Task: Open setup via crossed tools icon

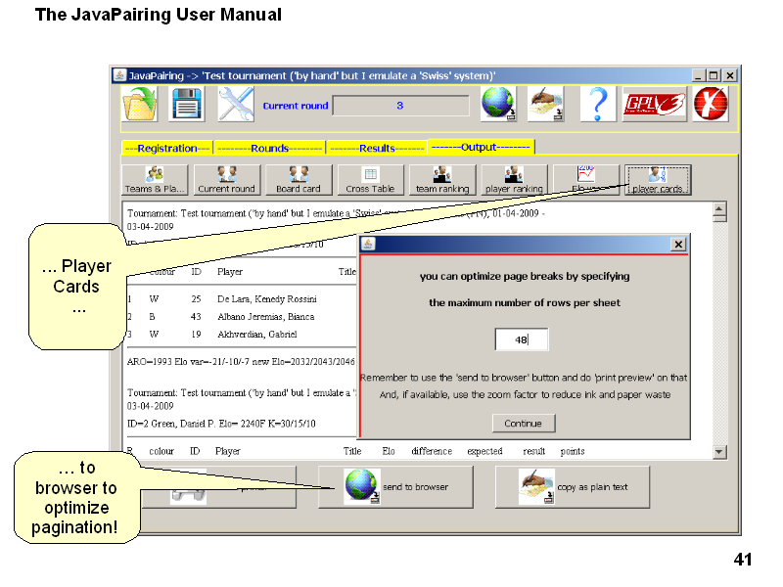Action: (236, 104)
